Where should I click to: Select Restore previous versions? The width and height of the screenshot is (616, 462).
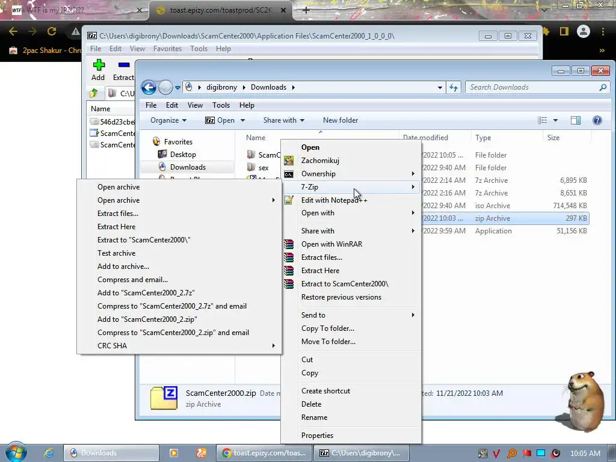tap(341, 297)
